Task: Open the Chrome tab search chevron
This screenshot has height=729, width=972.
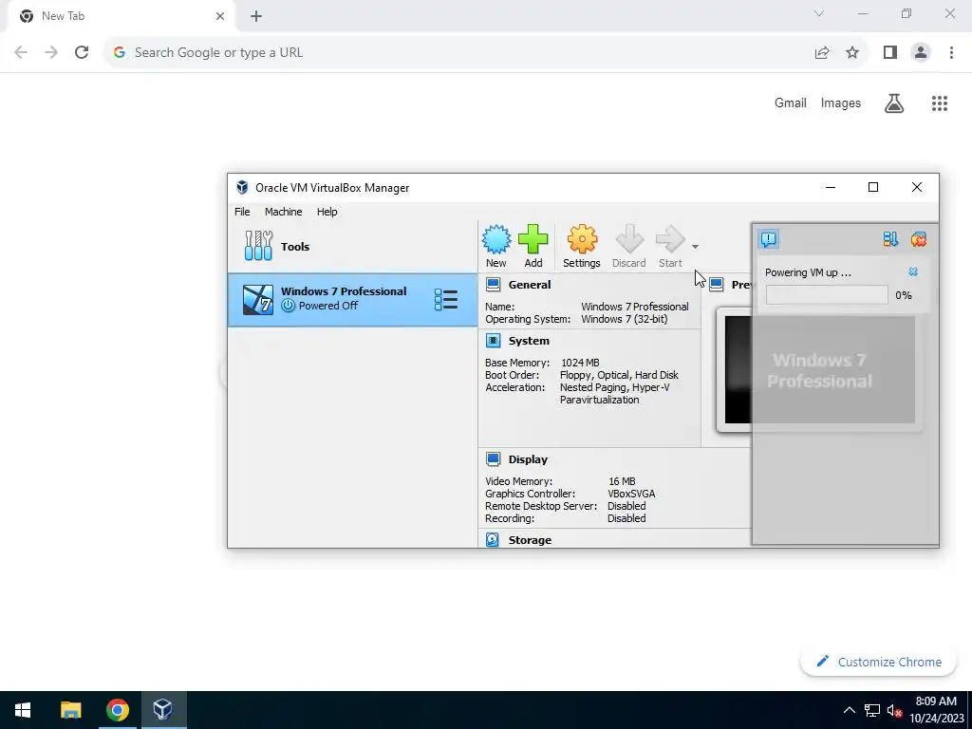Action: (x=819, y=13)
